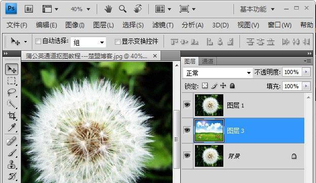The width and height of the screenshot is (316, 183).
Task: Click align top edges icon
Action: click(x=174, y=42)
